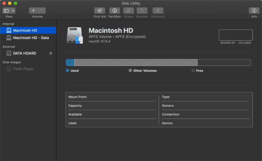Click 'APFS Volume • APFS (Encrypted)' text
Image resolution: width=262 pixels, height=161 pixels.
coord(117,37)
